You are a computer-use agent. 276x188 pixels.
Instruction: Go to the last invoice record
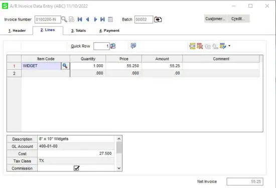pyautogui.click(x=102, y=20)
